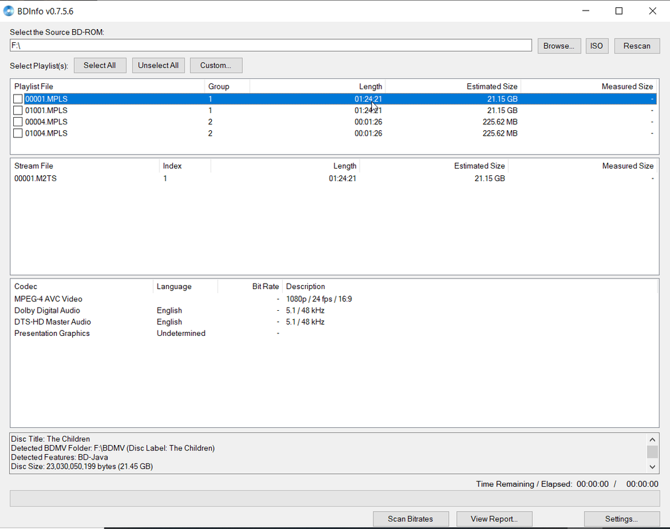This screenshot has height=529, width=670.
Task: Click Select All playlists button
Action: click(x=99, y=65)
